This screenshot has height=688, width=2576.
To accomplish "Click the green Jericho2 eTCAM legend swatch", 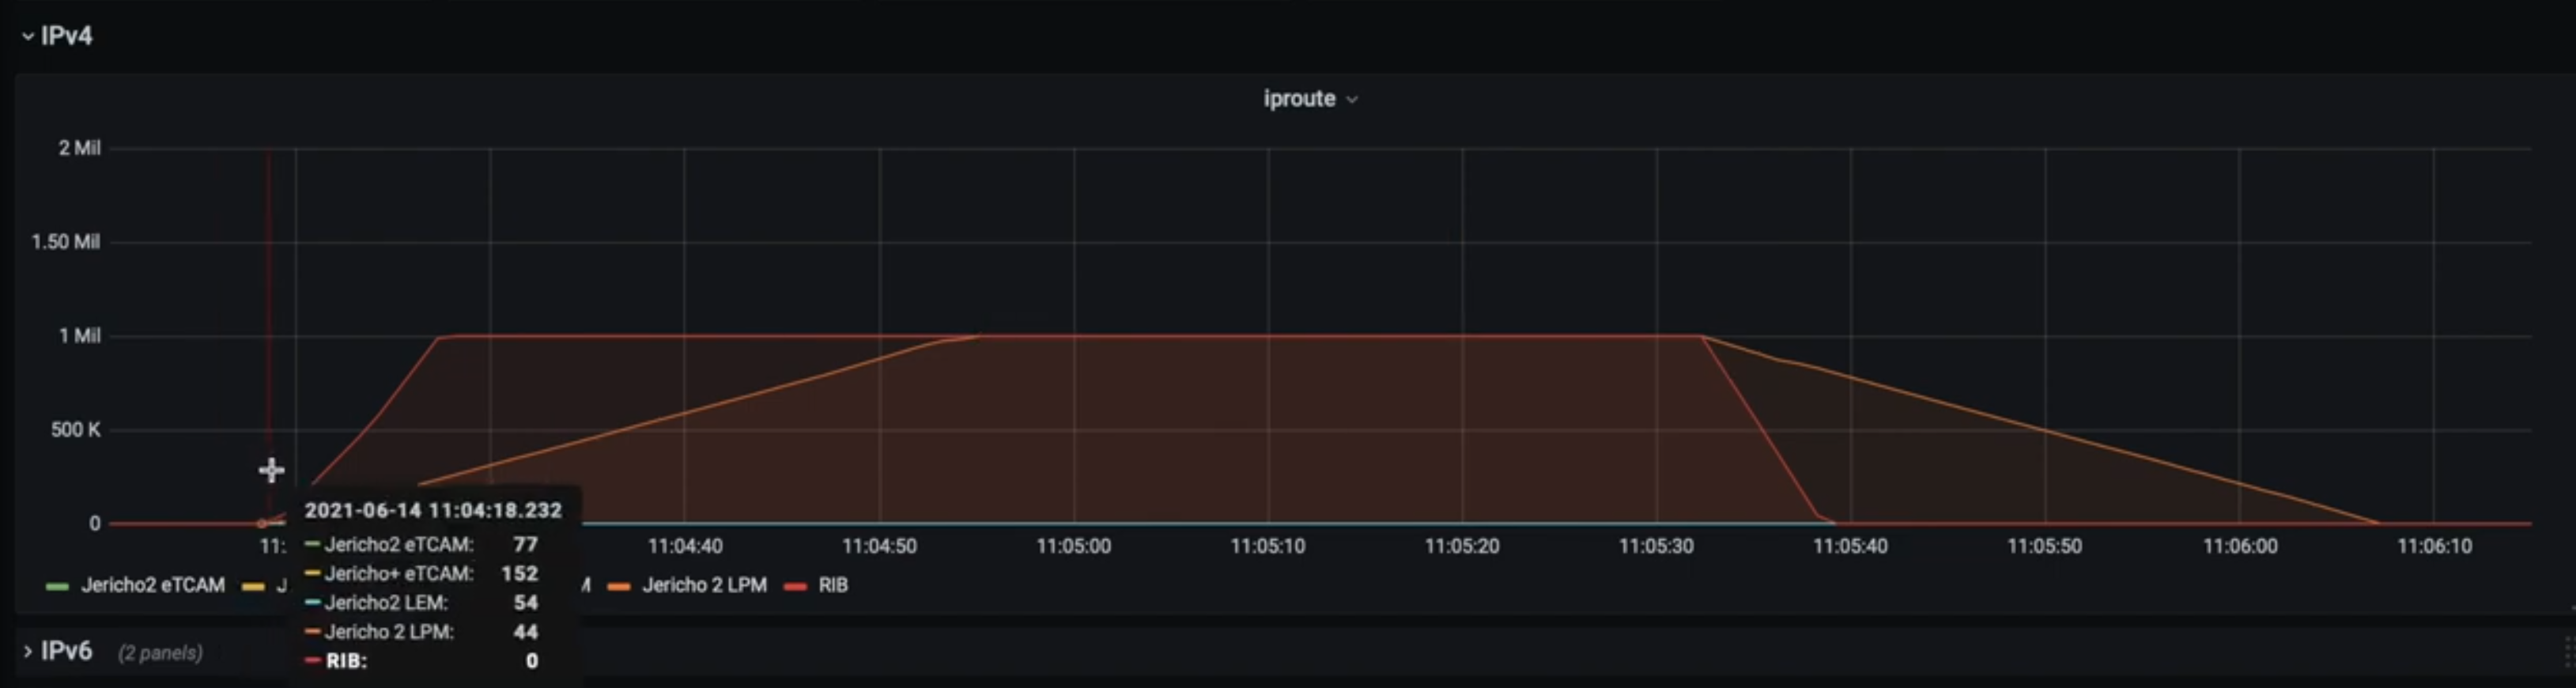I will (x=57, y=586).
